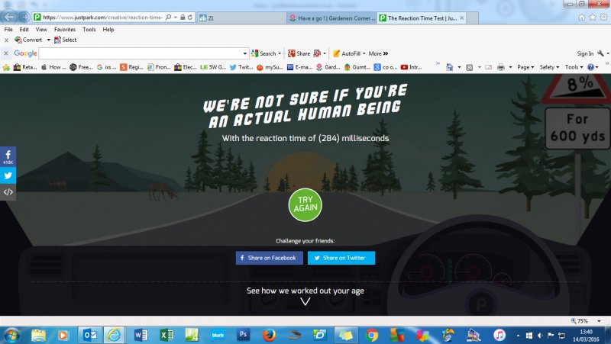Switch to the Gardeners Corner tab
The image size is (611, 344).
pos(333,17)
